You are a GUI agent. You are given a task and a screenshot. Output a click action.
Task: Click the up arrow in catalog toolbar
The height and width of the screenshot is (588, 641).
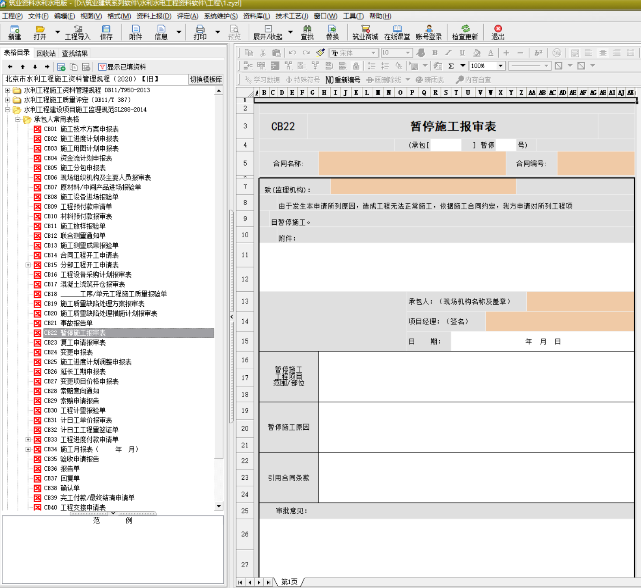[x=22, y=67]
